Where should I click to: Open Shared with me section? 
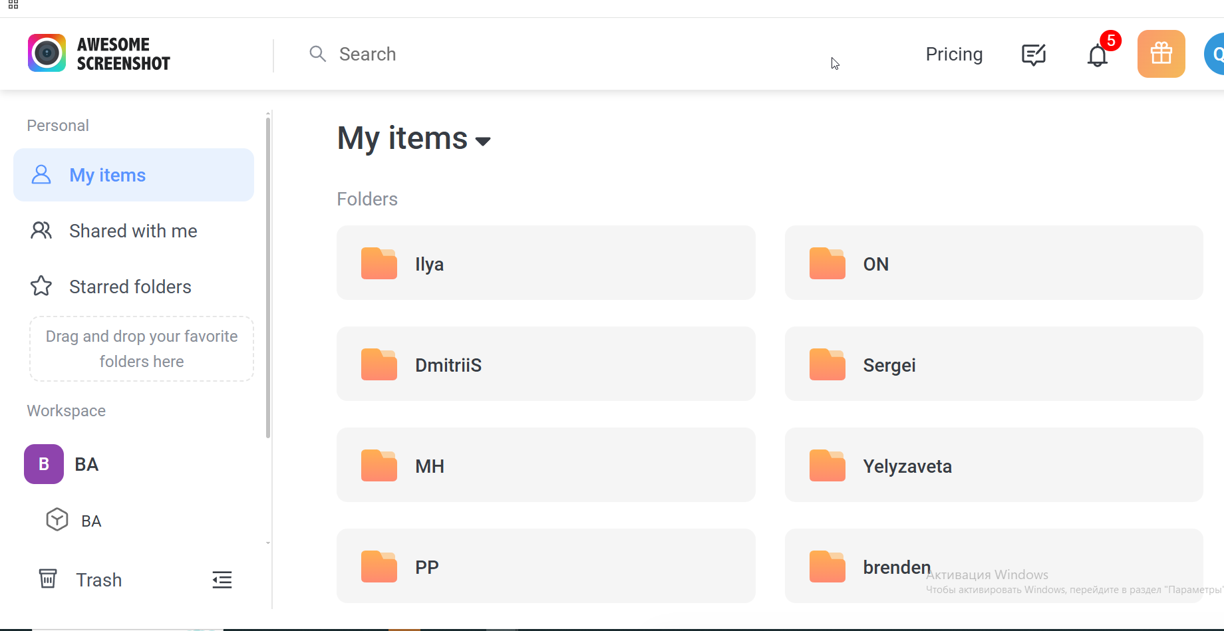click(x=133, y=231)
